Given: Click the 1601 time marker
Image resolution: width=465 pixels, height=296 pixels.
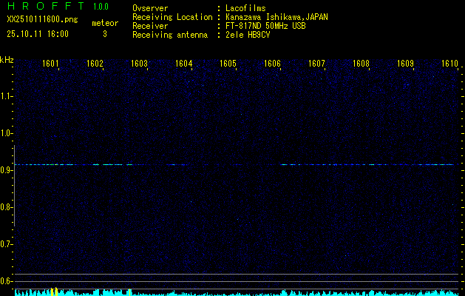Looking at the screenshot, I should 51,64.
